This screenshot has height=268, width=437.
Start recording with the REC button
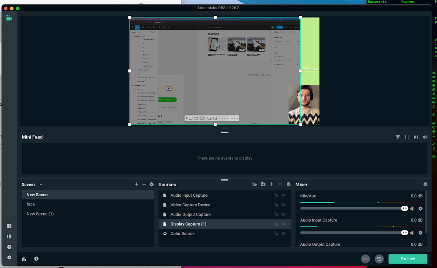tap(365, 259)
